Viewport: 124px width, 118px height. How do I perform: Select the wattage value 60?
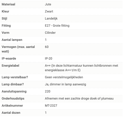(47, 47)
